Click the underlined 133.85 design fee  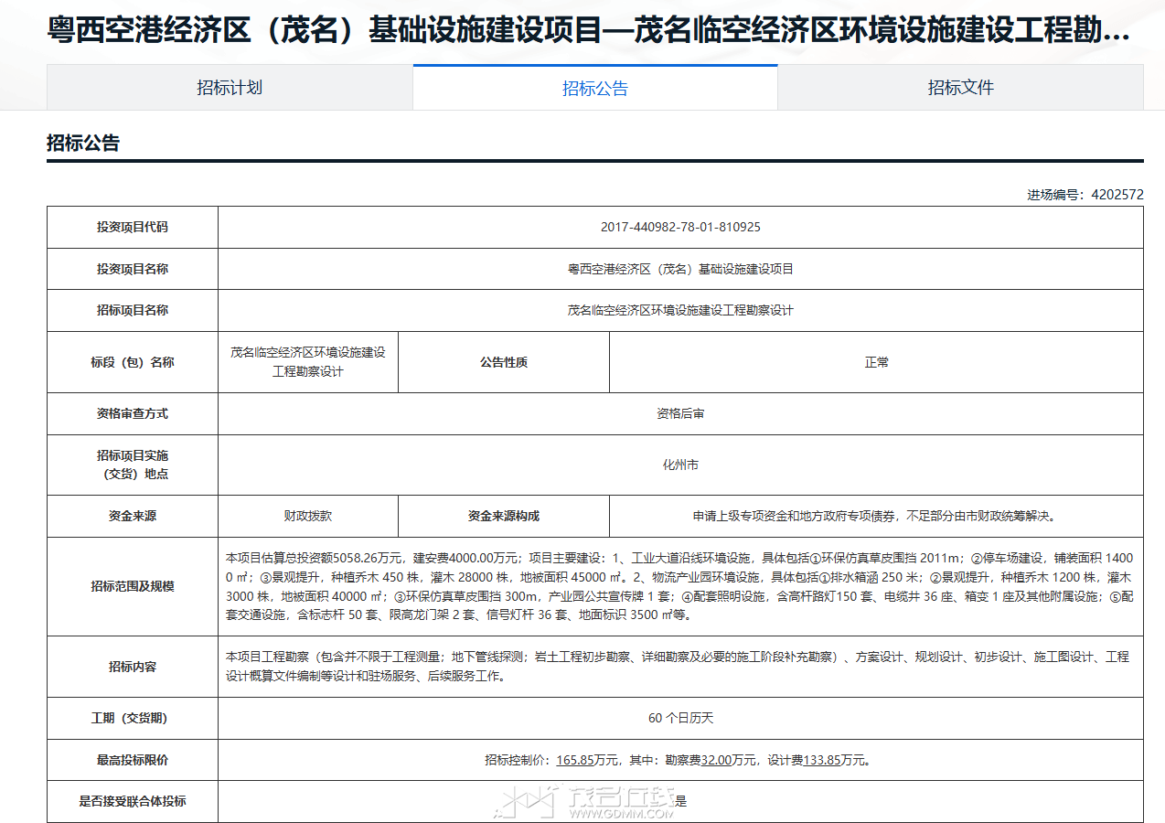(x=821, y=760)
